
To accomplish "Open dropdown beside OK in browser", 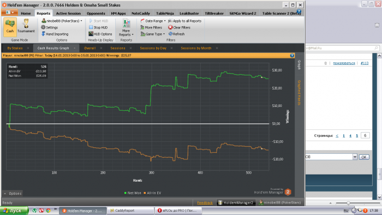I will 355,157.
